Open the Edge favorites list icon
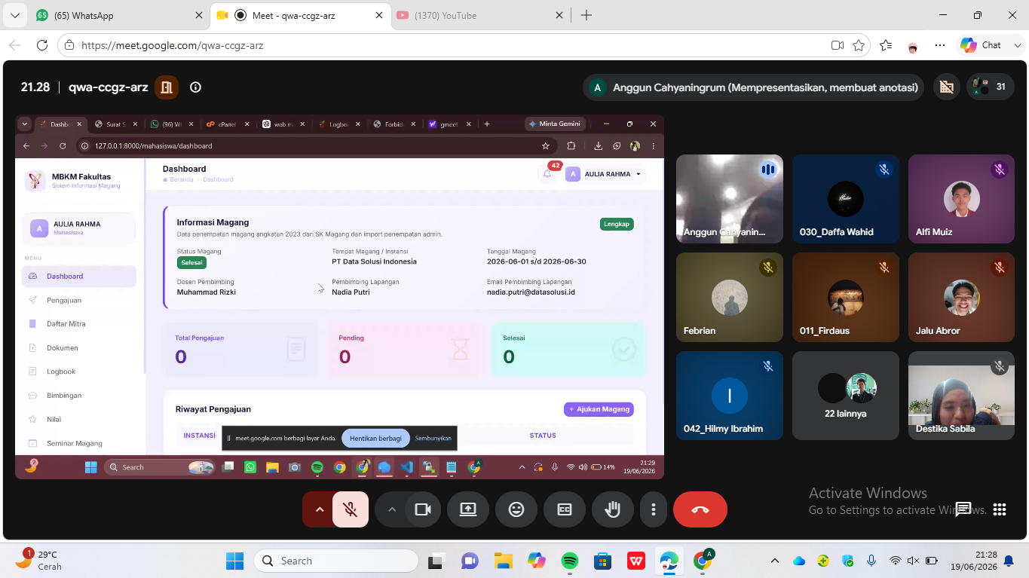1029x578 pixels. 886,45
